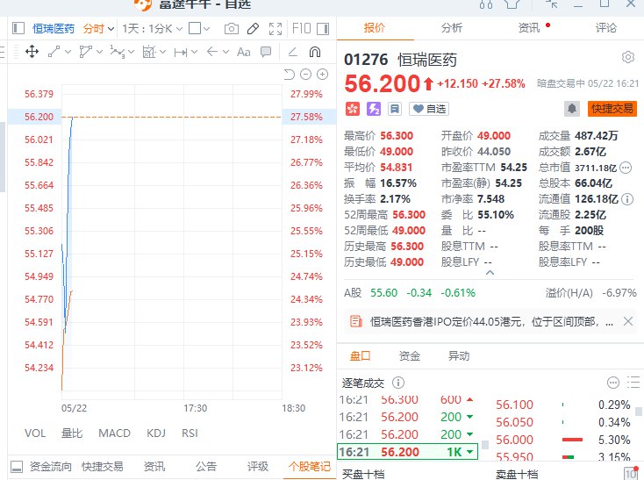Switch to the 资讯 tab
644x480 pixels.
coord(529,28)
